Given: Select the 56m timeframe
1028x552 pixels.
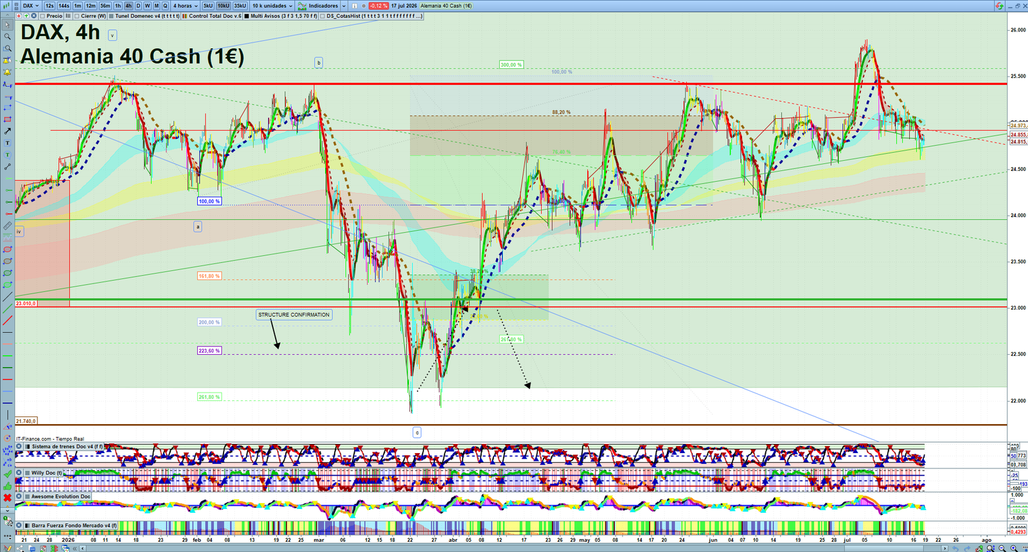Looking at the screenshot, I should [x=105, y=6].
